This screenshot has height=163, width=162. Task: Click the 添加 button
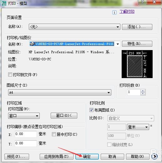pyautogui.click(x=137, y=27)
